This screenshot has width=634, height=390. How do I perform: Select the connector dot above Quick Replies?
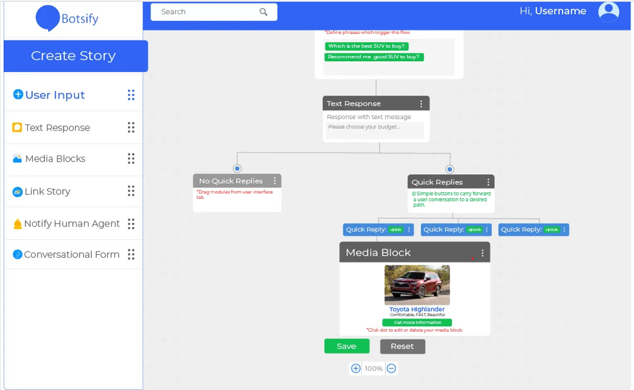pyautogui.click(x=450, y=169)
